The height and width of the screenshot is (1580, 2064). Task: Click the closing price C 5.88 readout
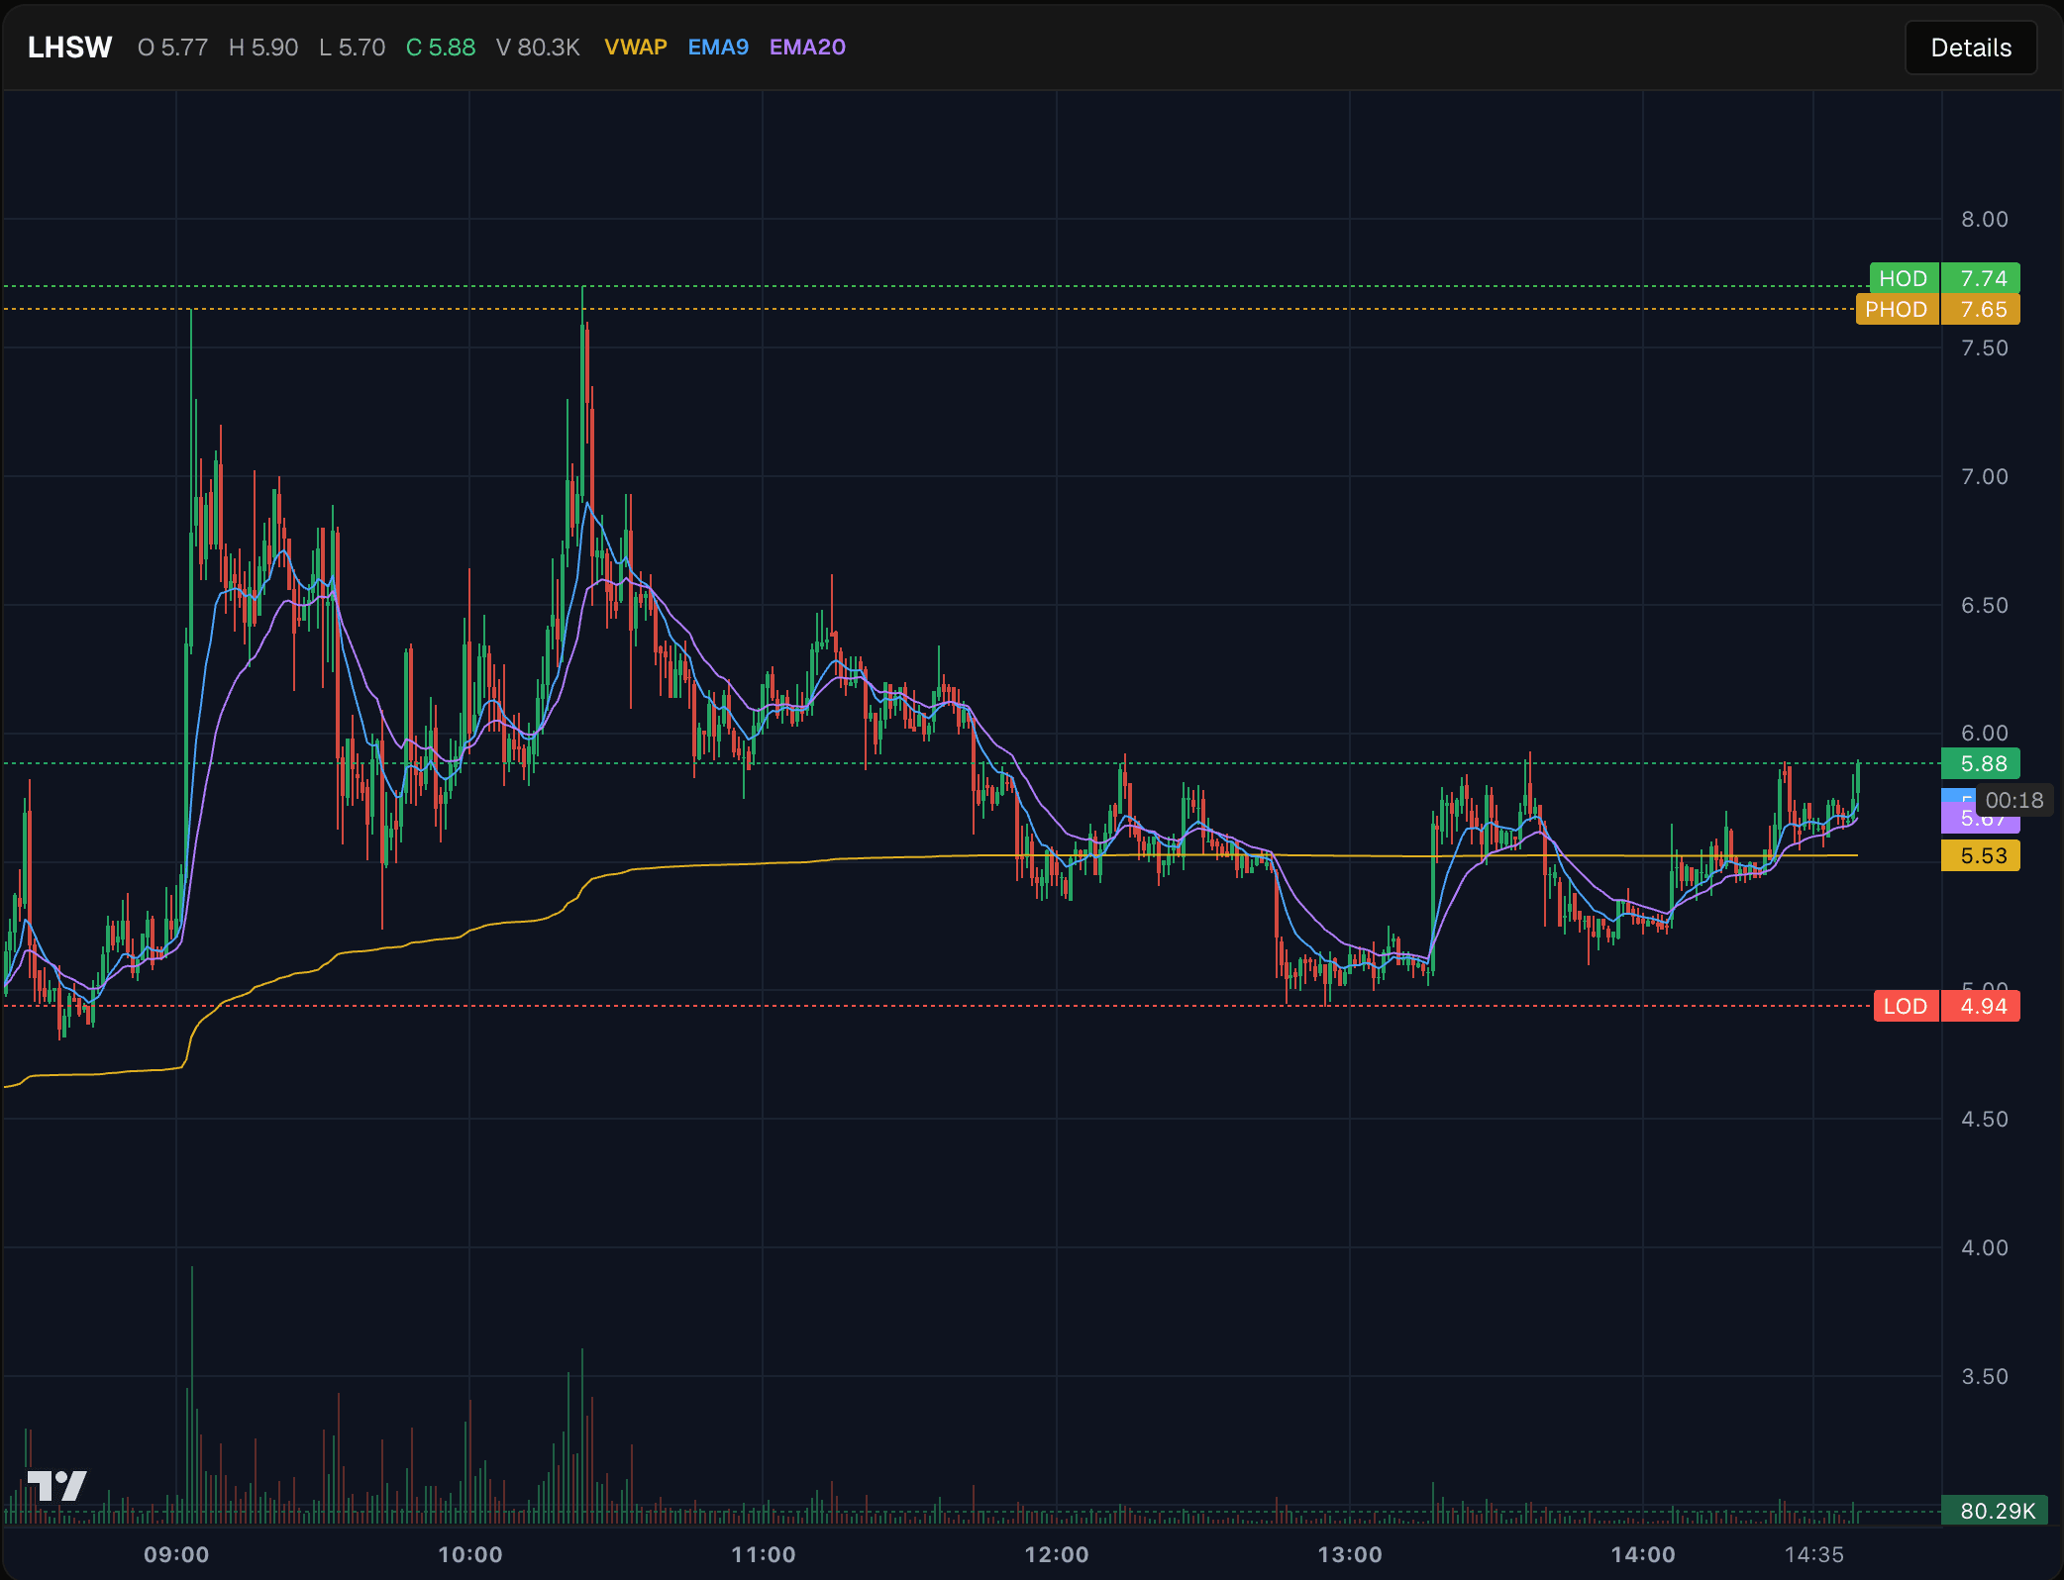coord(441,48)
